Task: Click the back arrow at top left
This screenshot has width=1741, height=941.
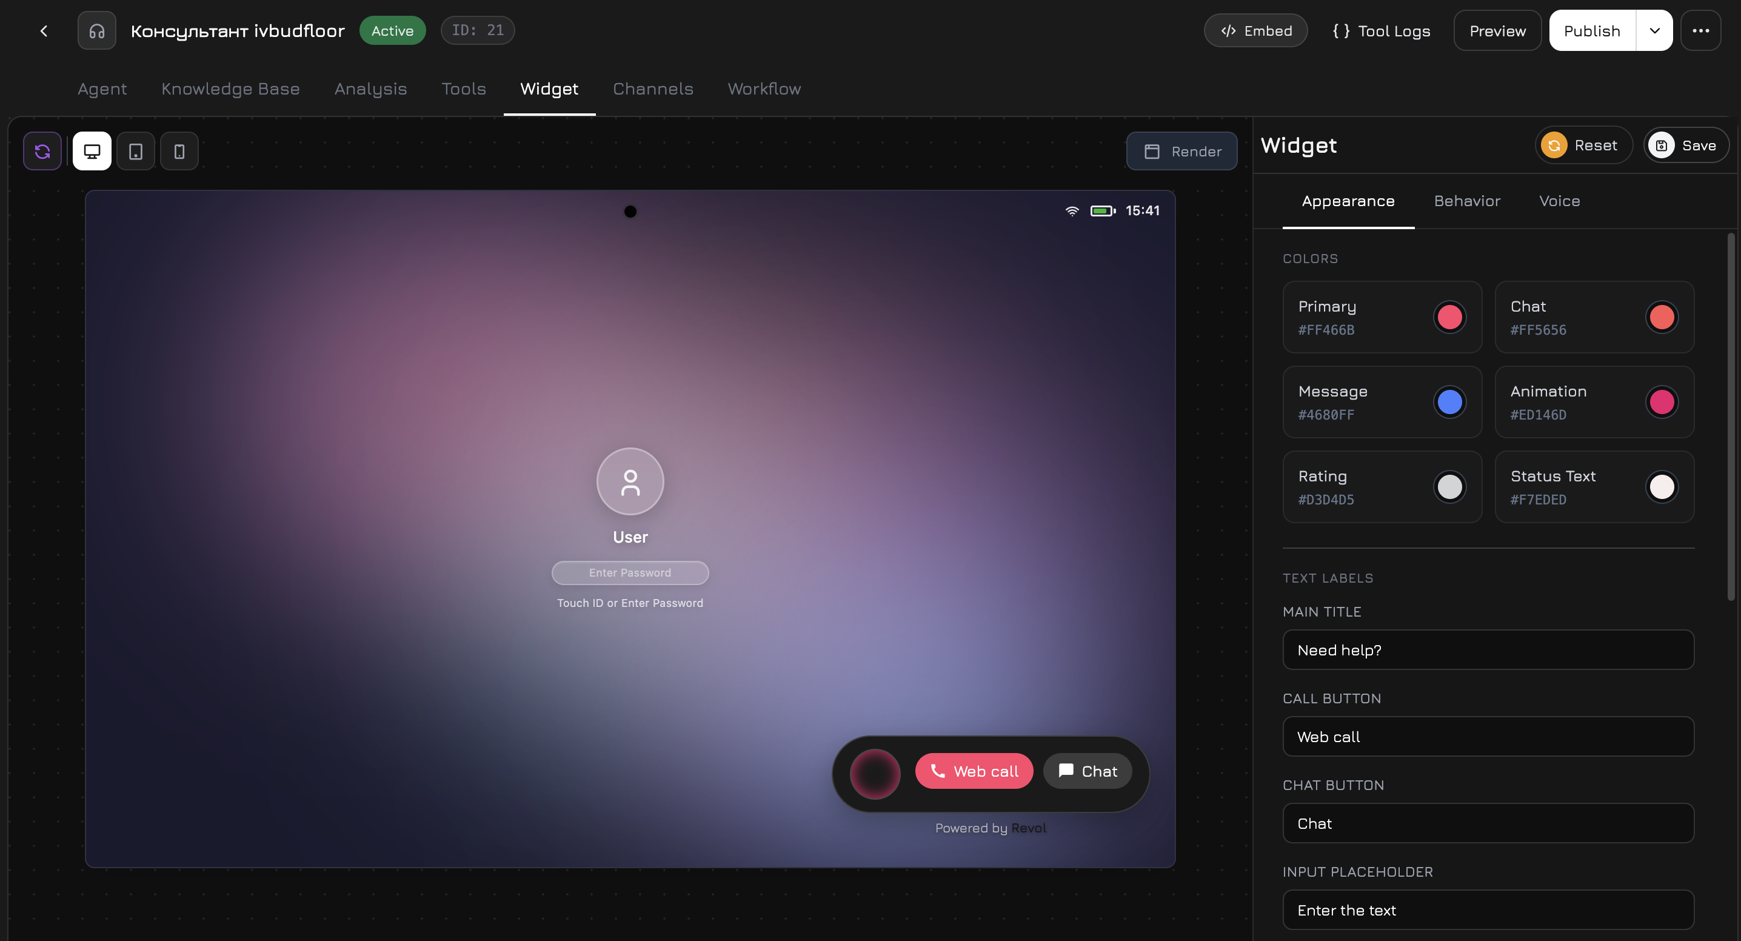Action: pyautogui.click(x=43, y=30)
